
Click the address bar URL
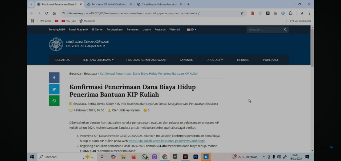pyautogui.click(x=133, y=13)
